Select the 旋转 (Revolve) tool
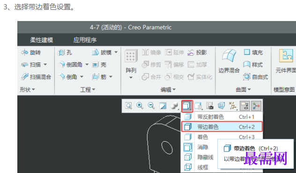Screen dimensions: 296x173 pyautogui.click(x=31, y=52)
